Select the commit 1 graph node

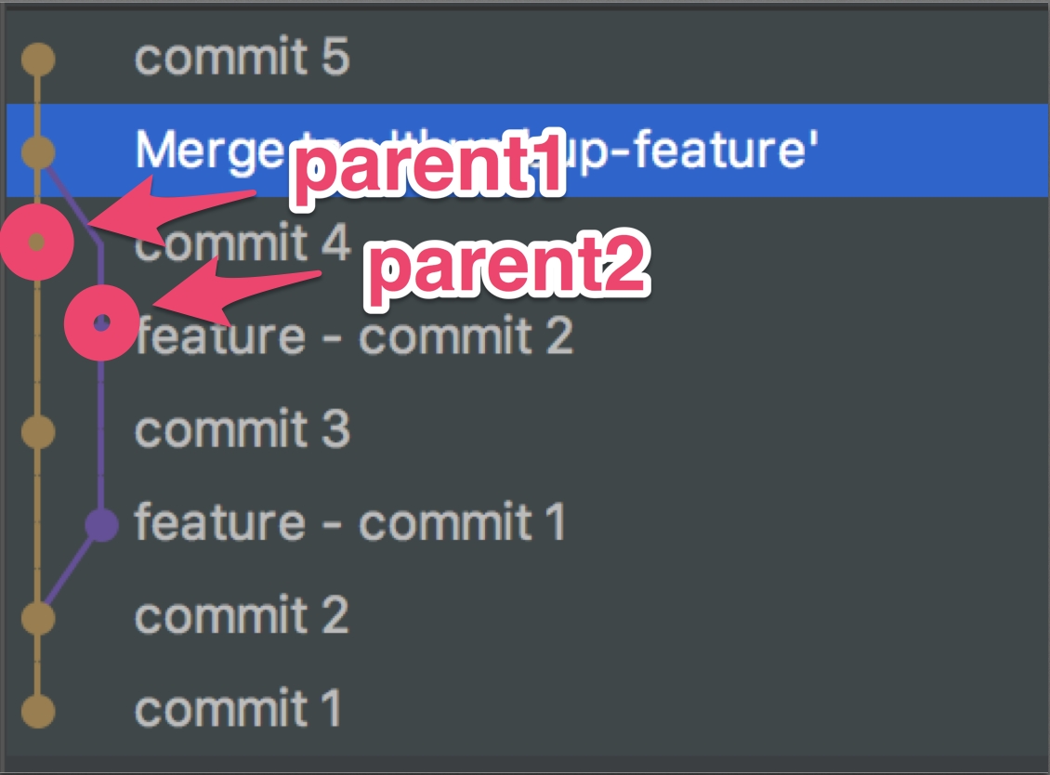[x=37, y=709]
